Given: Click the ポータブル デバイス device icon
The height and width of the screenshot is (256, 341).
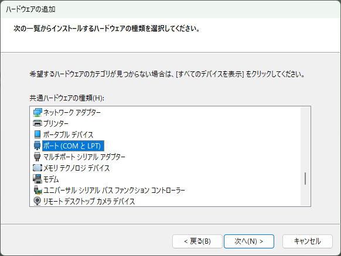Looking at the screenshot, I should coord(37,134).
